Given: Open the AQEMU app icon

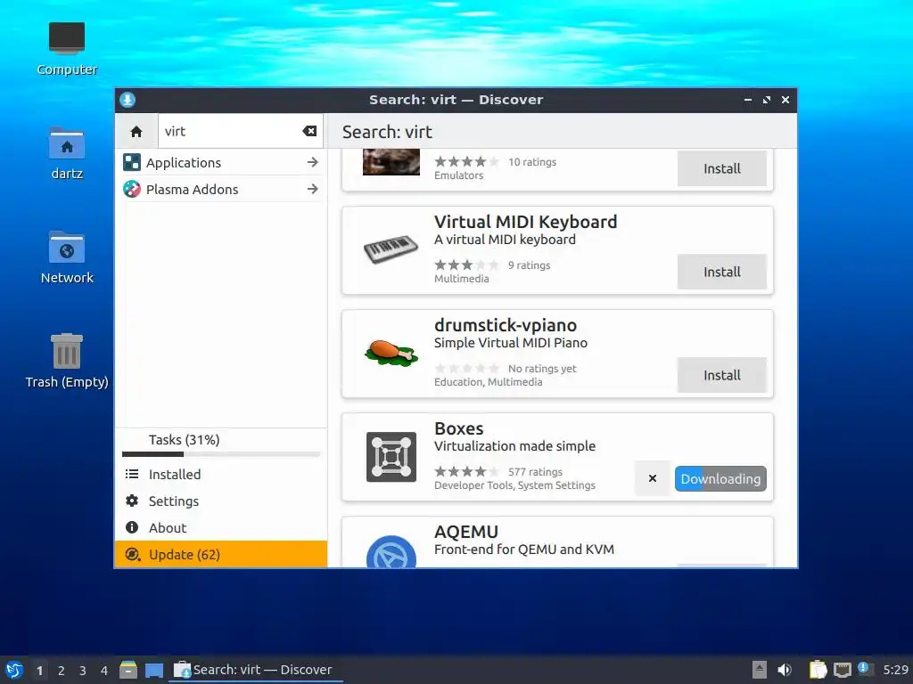Looking at the screenshot, I should 391,551.
